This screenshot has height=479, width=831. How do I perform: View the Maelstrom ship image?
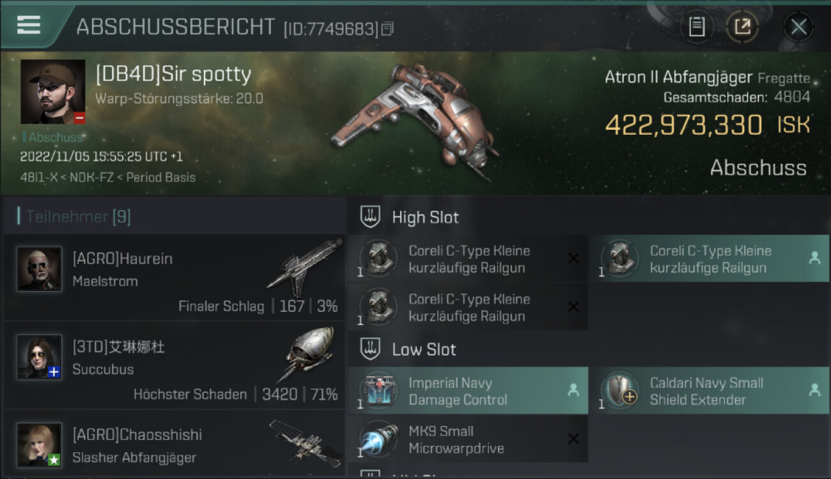click(x=304, y=268)
